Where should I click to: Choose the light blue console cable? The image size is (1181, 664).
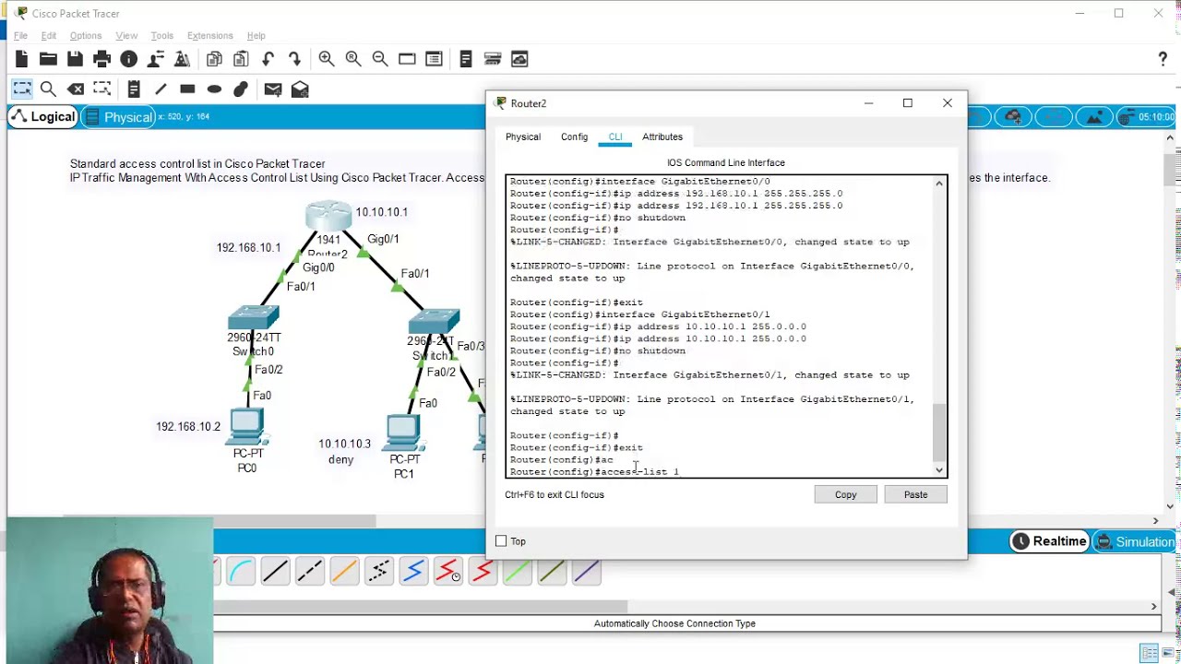coord(241,572)
